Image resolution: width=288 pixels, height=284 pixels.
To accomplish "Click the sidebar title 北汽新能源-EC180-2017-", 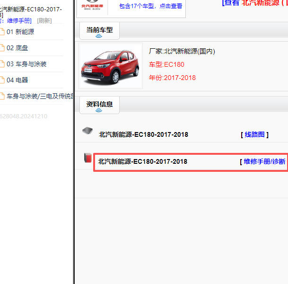I will [31, 9].
